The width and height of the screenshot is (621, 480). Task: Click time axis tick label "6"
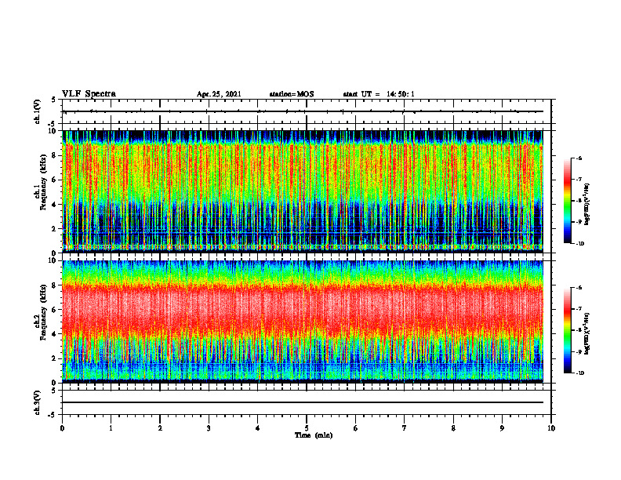(x=356, y=428)
